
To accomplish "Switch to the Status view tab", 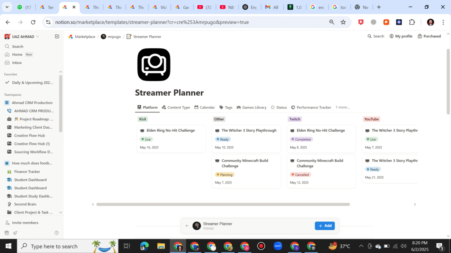I will pyautogui.click(x=279, y=107).
